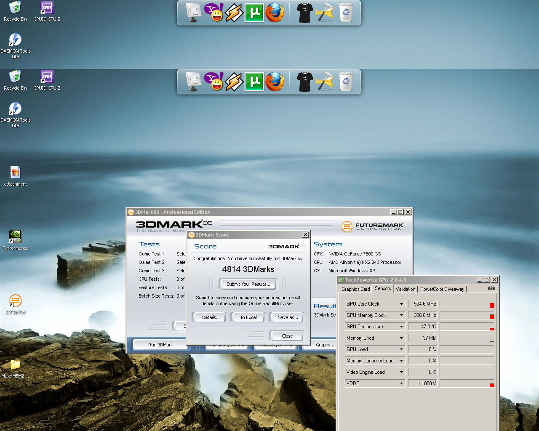Image resolution: width=539 pixels, height=431 pixels.
Task: Click the VDDC graph area
Action: click(467, 383)
